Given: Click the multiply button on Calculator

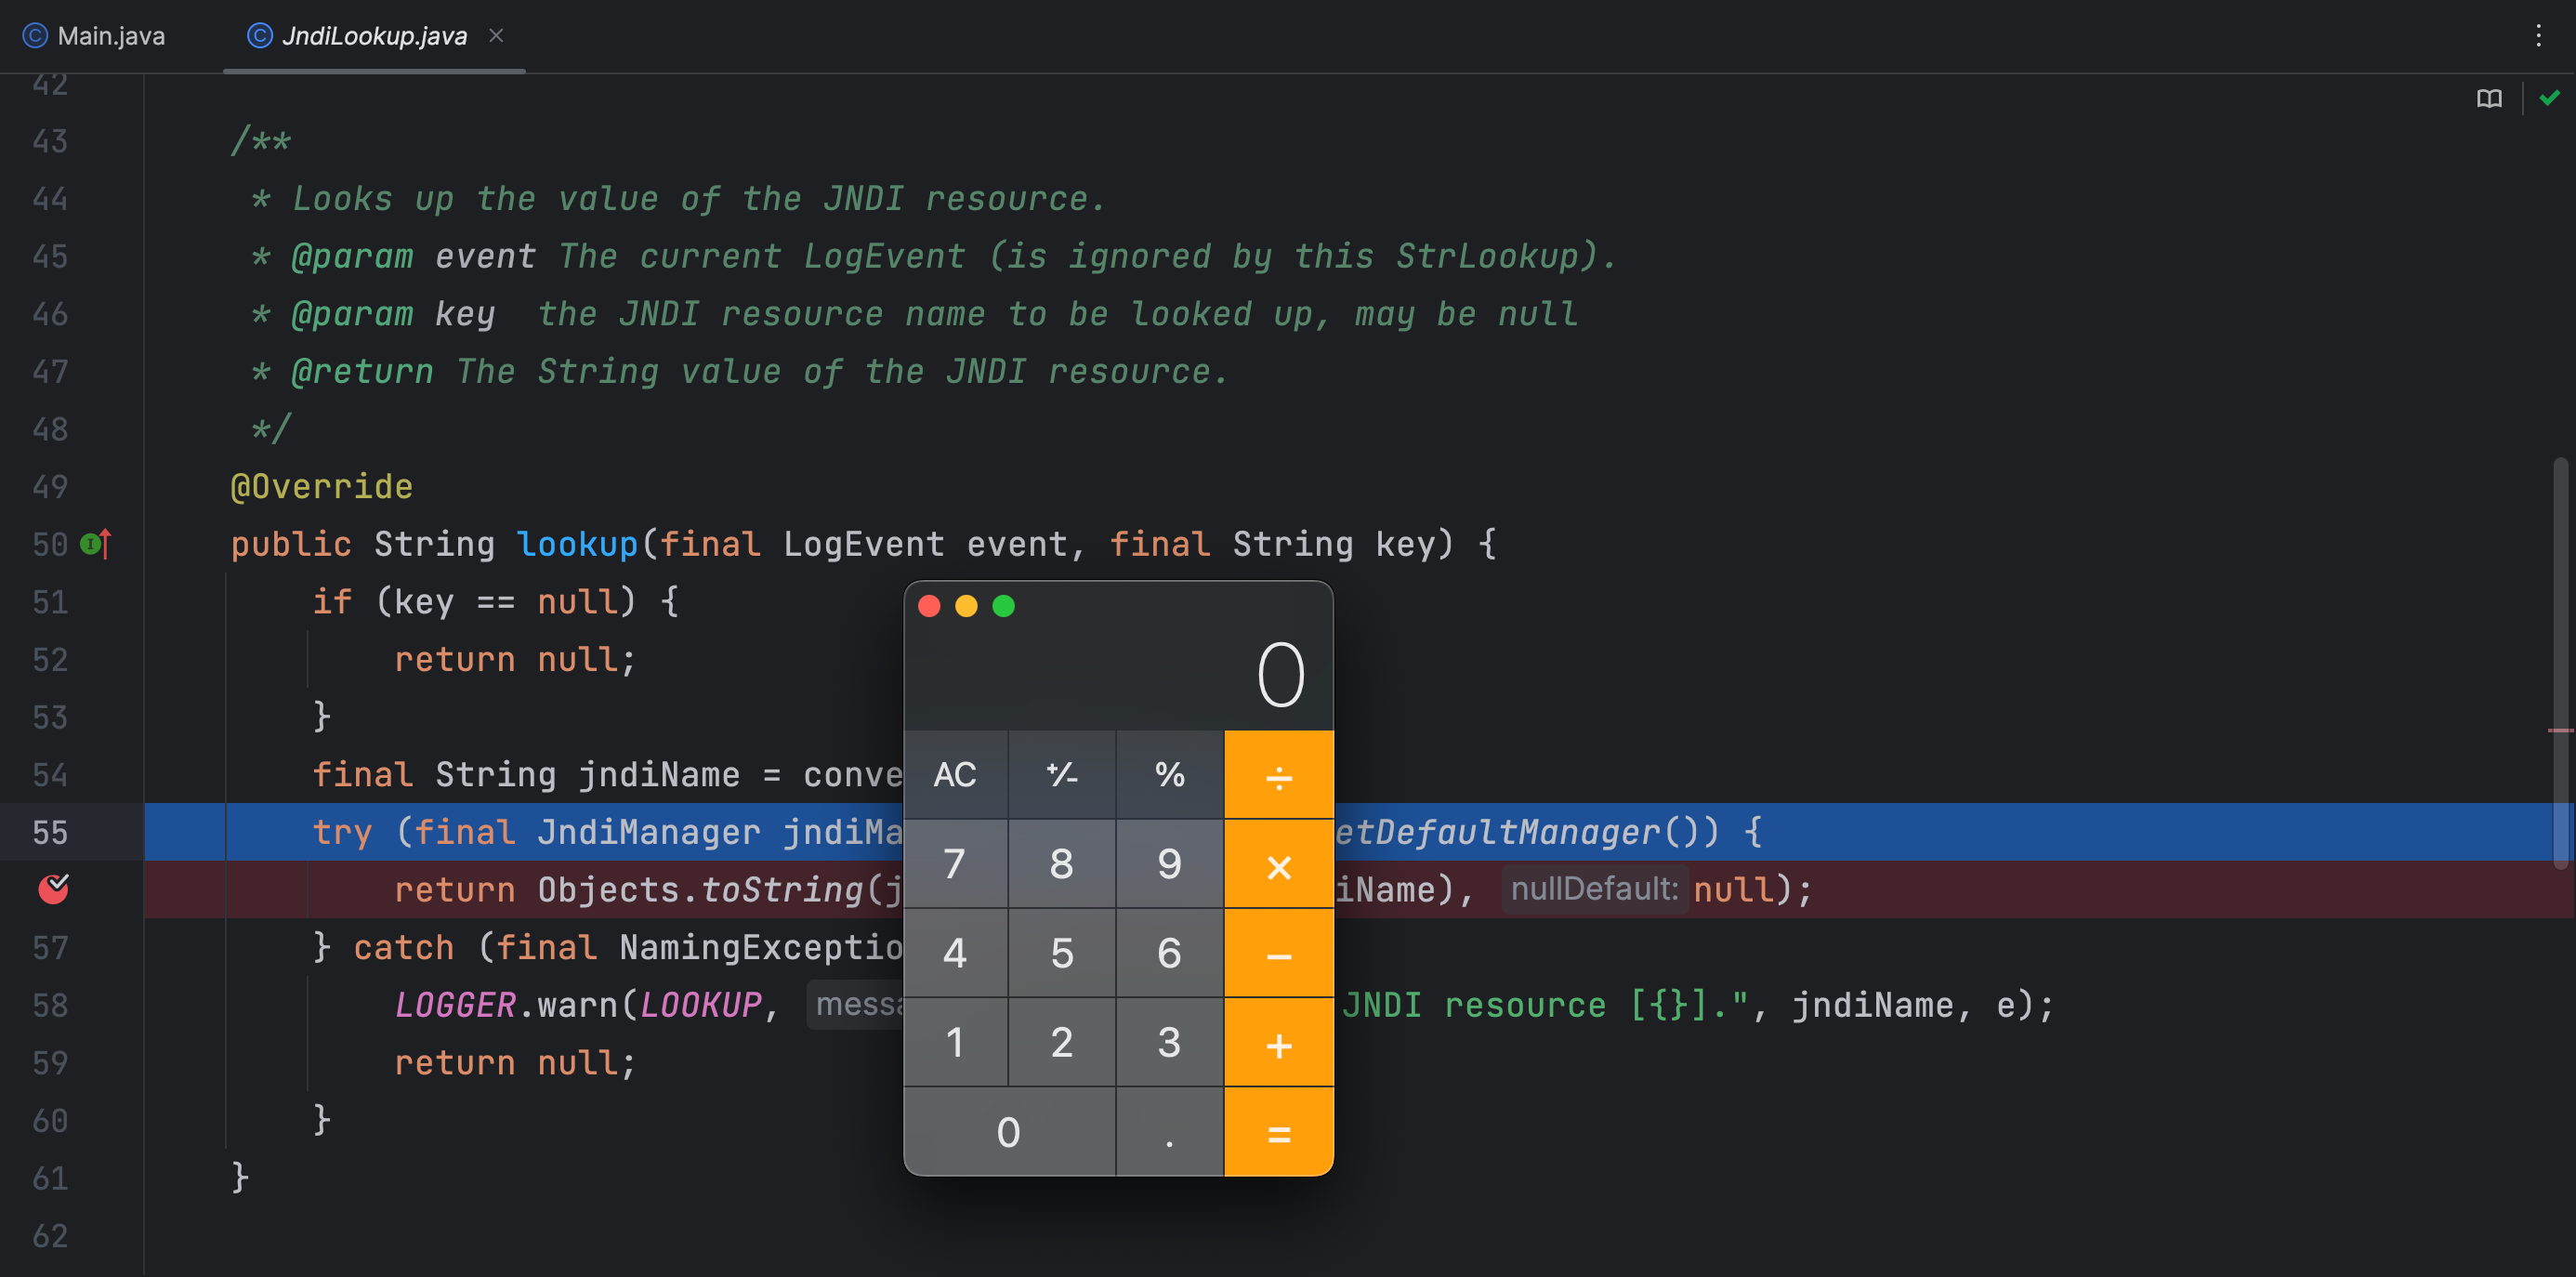Looking at the screenshot, I should (1279, 864).
